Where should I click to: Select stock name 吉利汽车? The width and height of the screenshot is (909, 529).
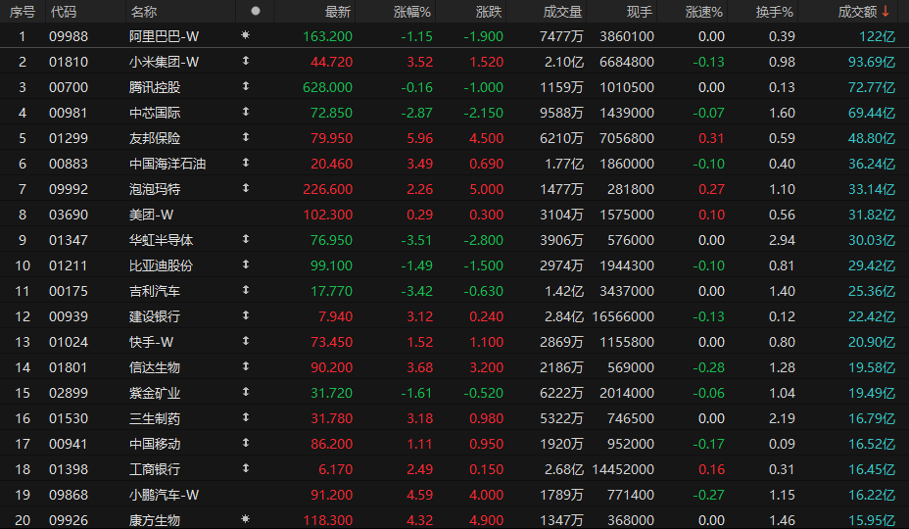155,291
